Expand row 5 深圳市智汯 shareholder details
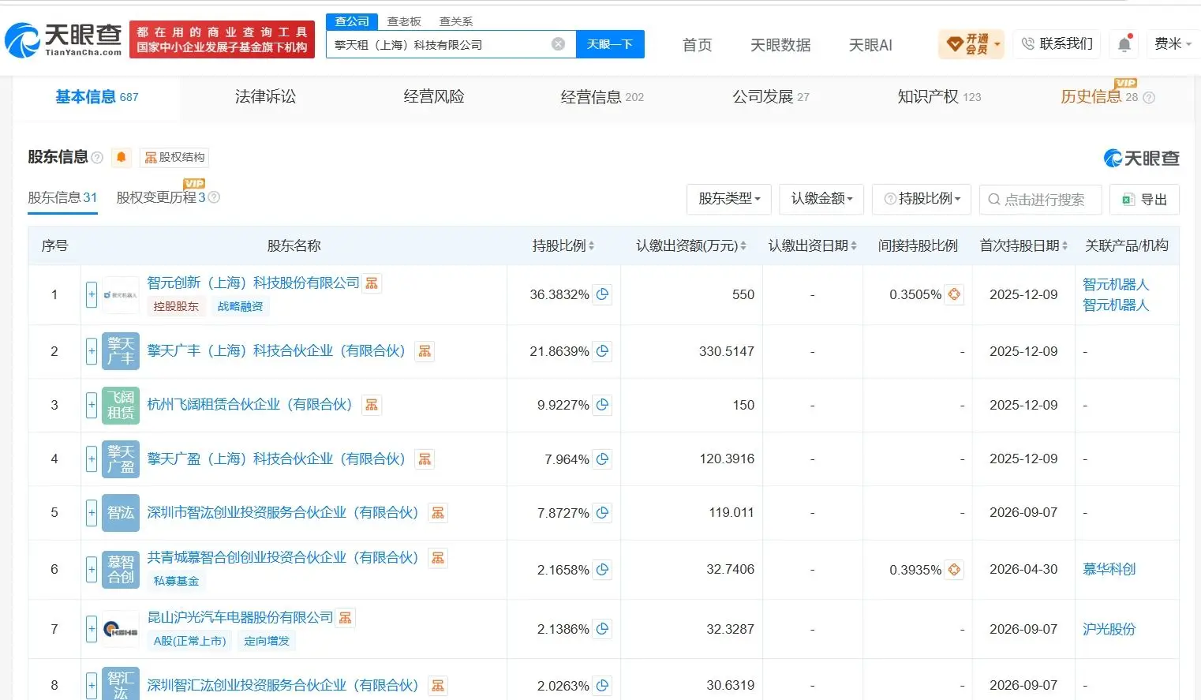The height and width of the screenshot is (700, 1201). pyautogui.click(x=92, y=513)
